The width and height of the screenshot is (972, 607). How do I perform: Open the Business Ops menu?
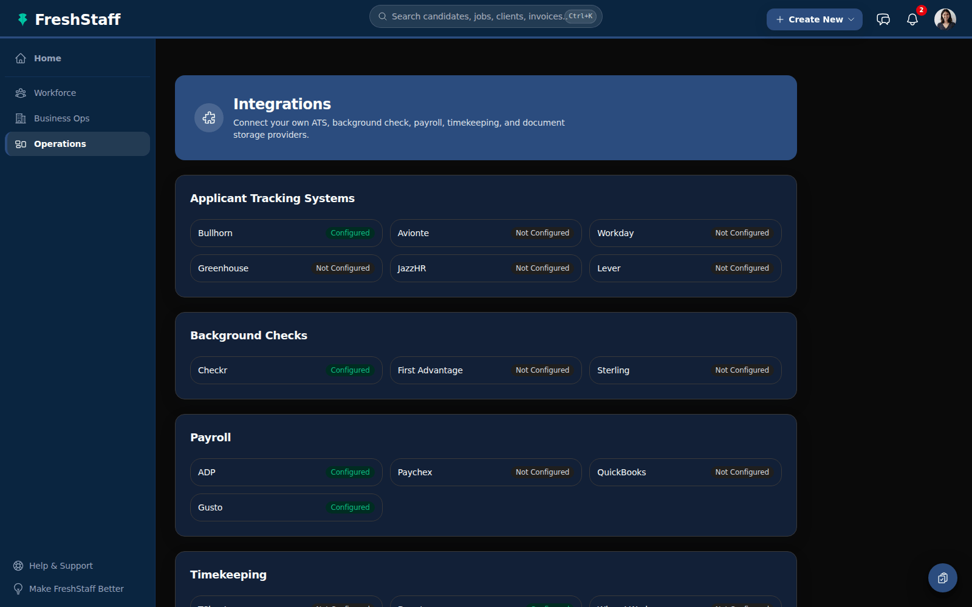click(78, 118)
